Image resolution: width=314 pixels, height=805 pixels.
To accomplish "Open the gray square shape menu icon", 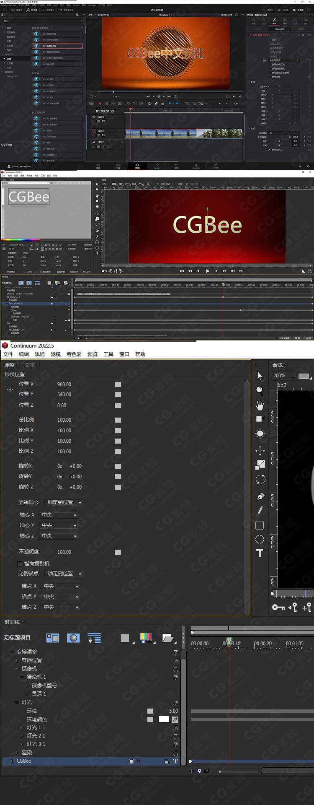I will (127, 638).
